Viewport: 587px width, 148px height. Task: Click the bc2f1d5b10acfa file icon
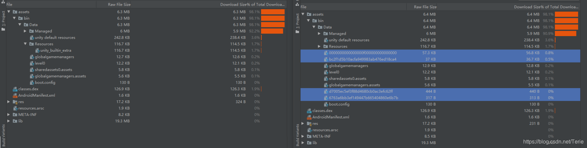pos(326,59)
